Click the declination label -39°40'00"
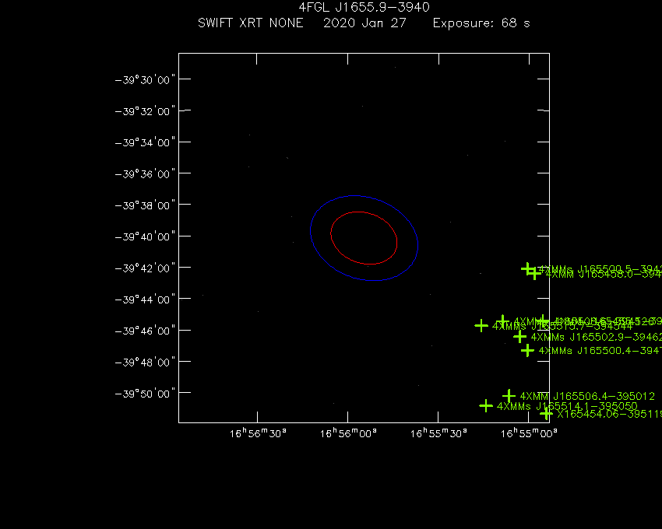Screen dimensions: 662x529 pyautogui.click(x=145, y=236)
